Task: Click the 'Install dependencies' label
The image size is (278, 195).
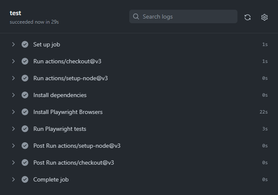Action: 60,95
